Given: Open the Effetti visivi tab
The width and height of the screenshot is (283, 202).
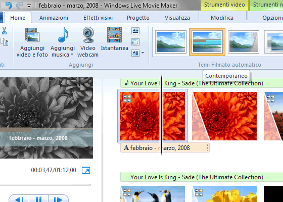Looking at the screenshot, I should pyautogui.click(x=98, y=18).
